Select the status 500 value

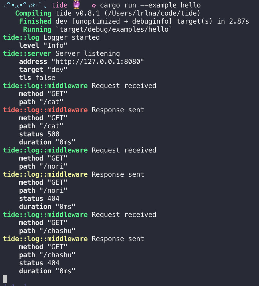[53, 134]
